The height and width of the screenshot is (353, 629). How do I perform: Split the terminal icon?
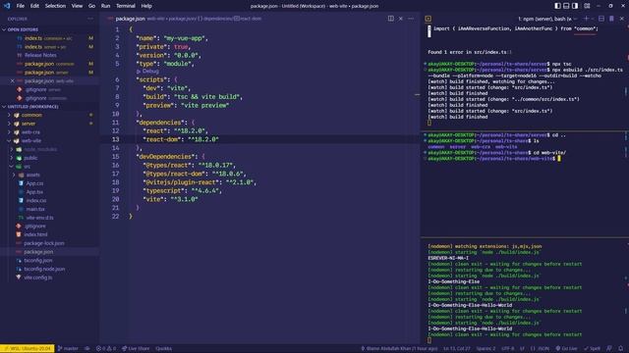tap(601, 19)
